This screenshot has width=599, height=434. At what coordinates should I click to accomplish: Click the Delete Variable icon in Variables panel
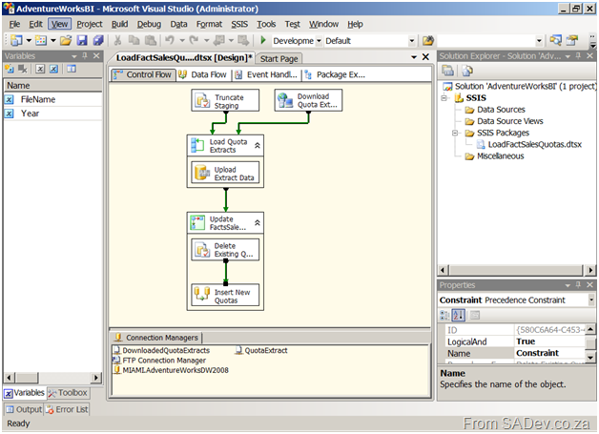tap(23, 69)
